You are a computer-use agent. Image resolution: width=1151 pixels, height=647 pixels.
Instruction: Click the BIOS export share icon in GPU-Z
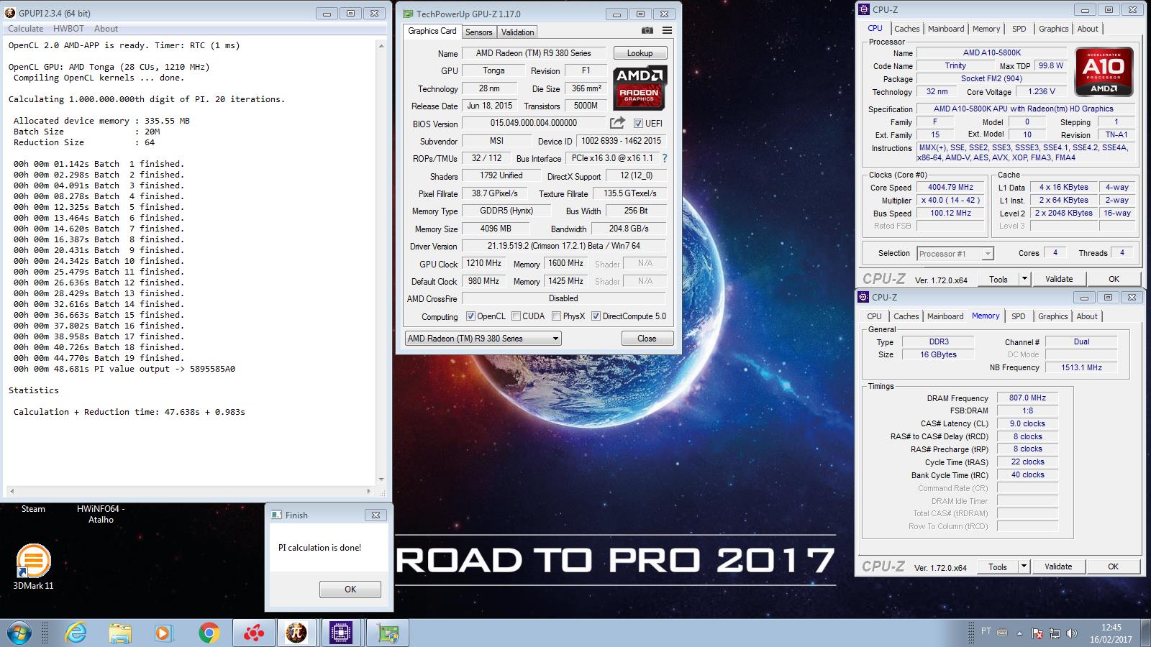tap(617, 123)
